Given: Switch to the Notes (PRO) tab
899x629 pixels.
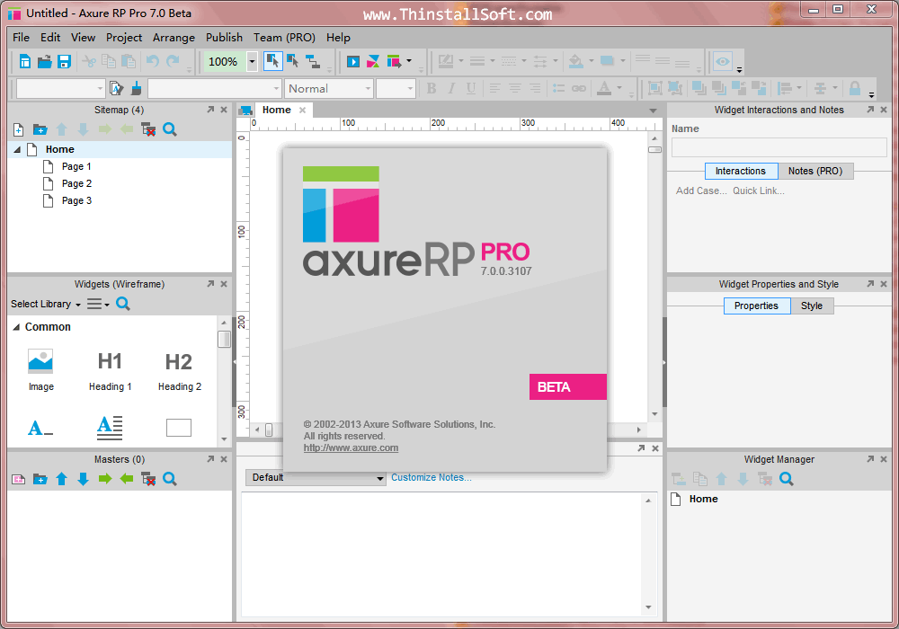Looking at the screenshot, I should 815,171.
